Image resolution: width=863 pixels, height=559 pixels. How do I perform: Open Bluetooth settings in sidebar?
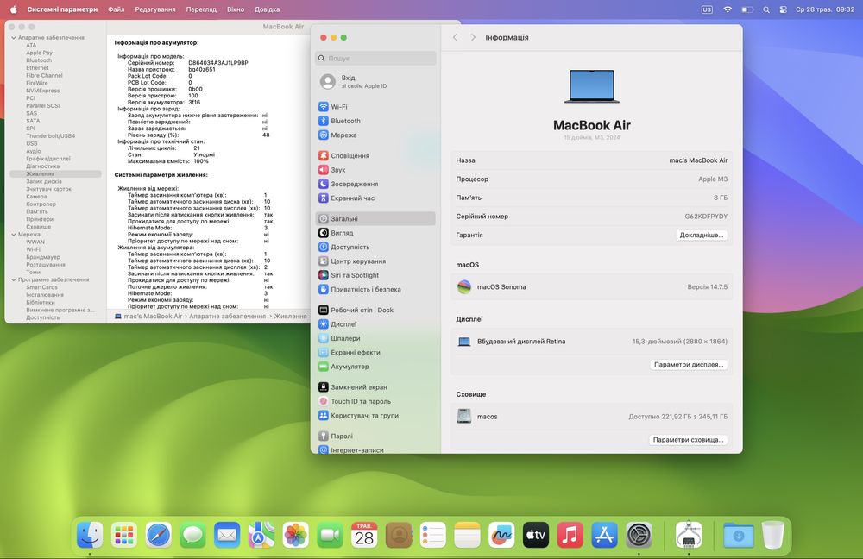(x=375, y=121)
